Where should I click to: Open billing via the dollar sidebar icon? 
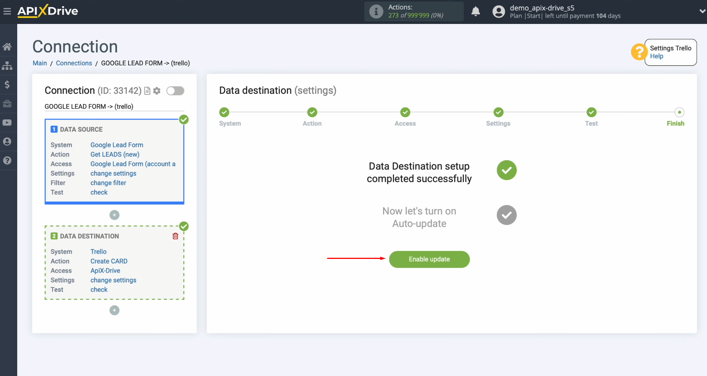coord(7,85)
